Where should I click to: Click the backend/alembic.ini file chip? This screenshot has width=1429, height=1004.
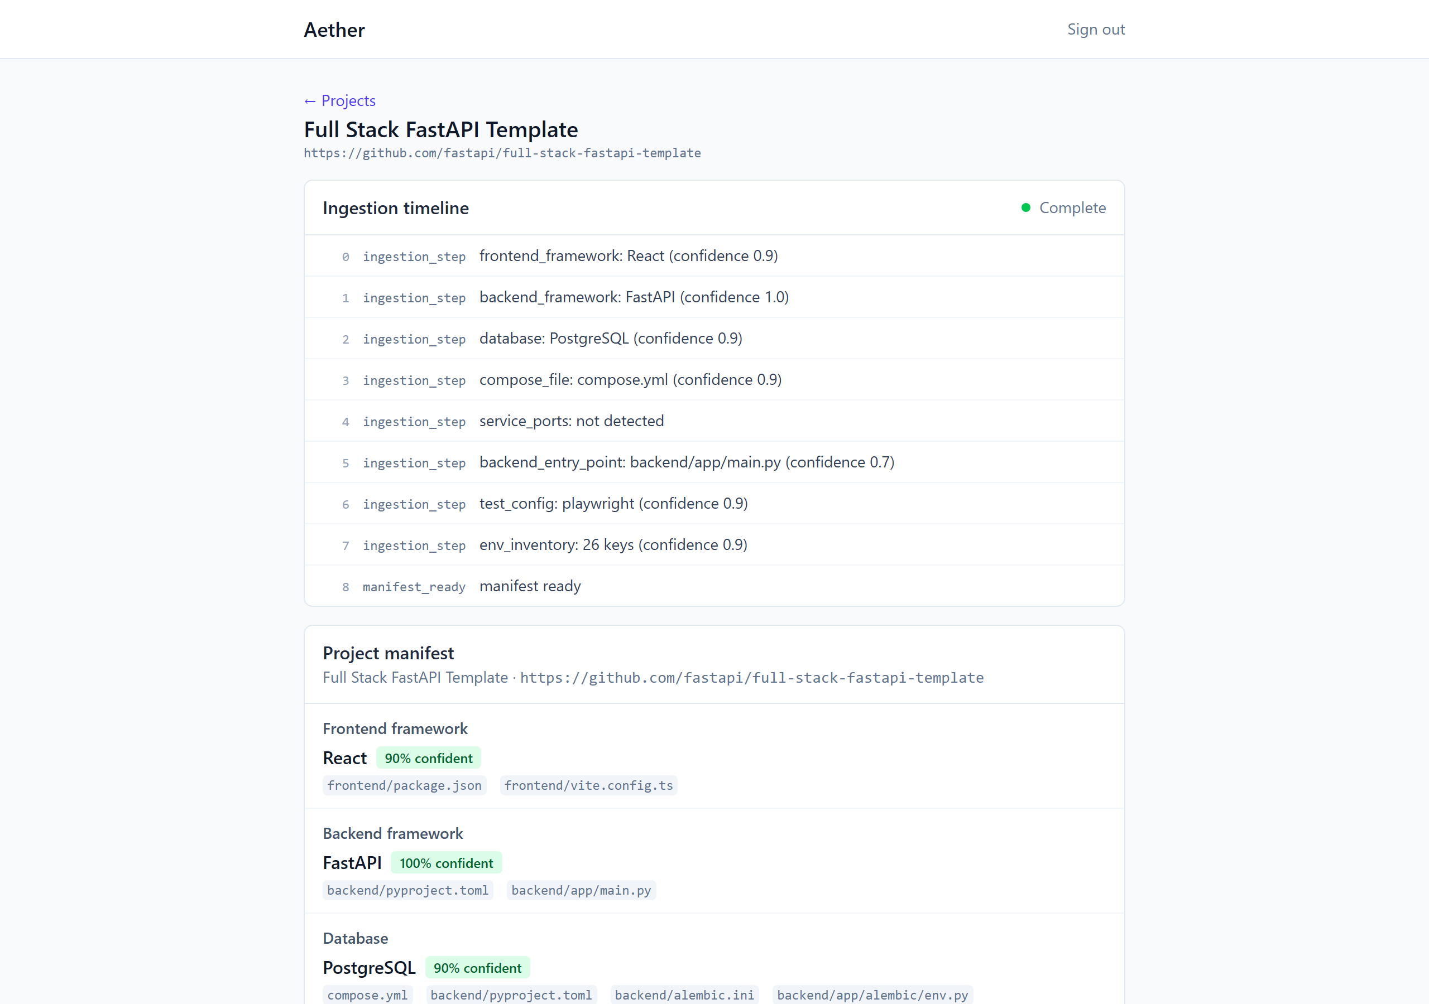684,995
